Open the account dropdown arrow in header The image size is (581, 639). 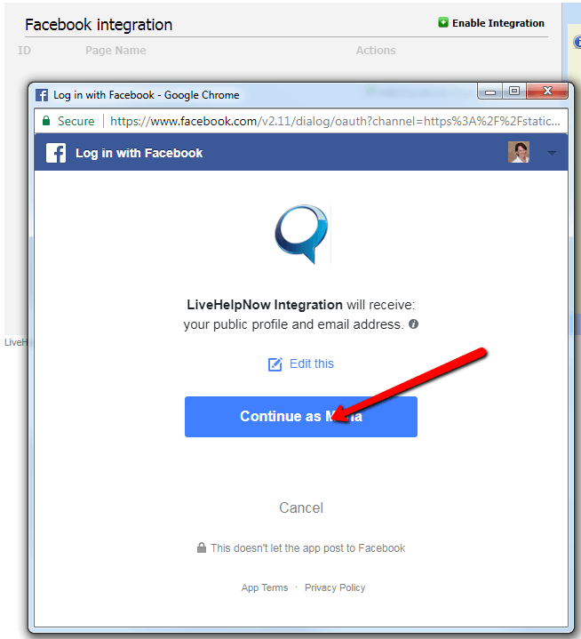coord(552,153)
